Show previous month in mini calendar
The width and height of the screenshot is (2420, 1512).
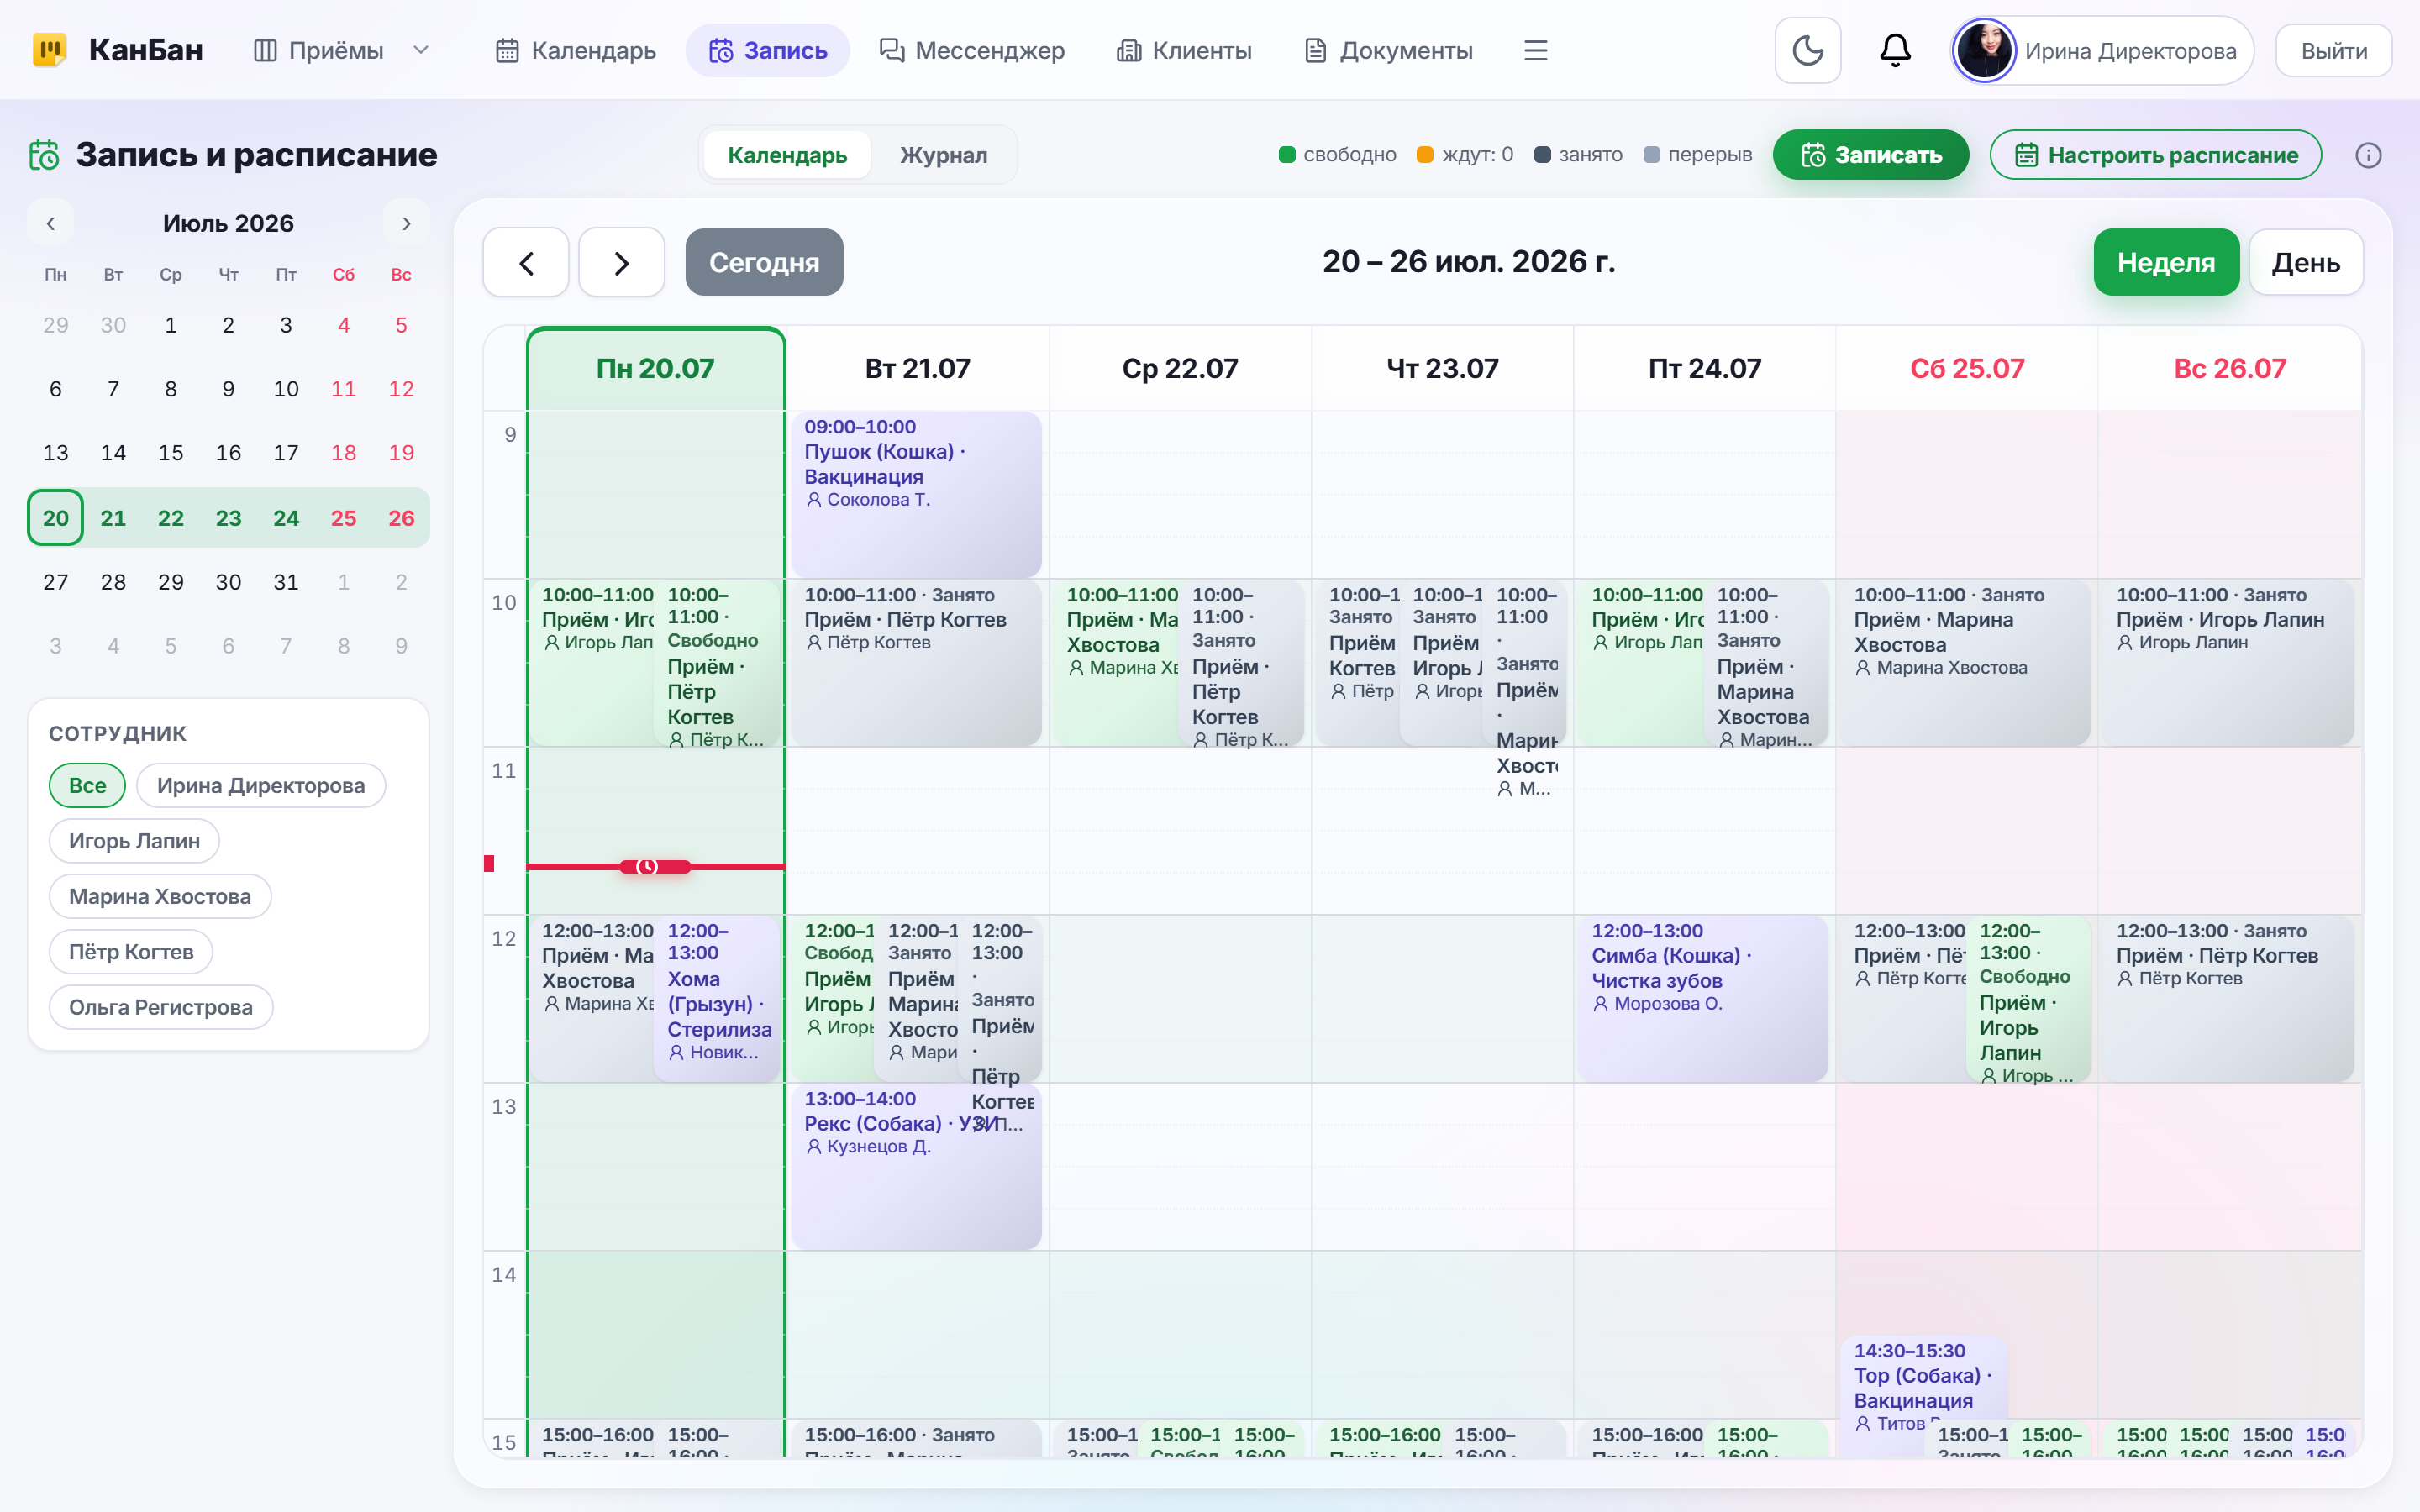click(50, 223)
